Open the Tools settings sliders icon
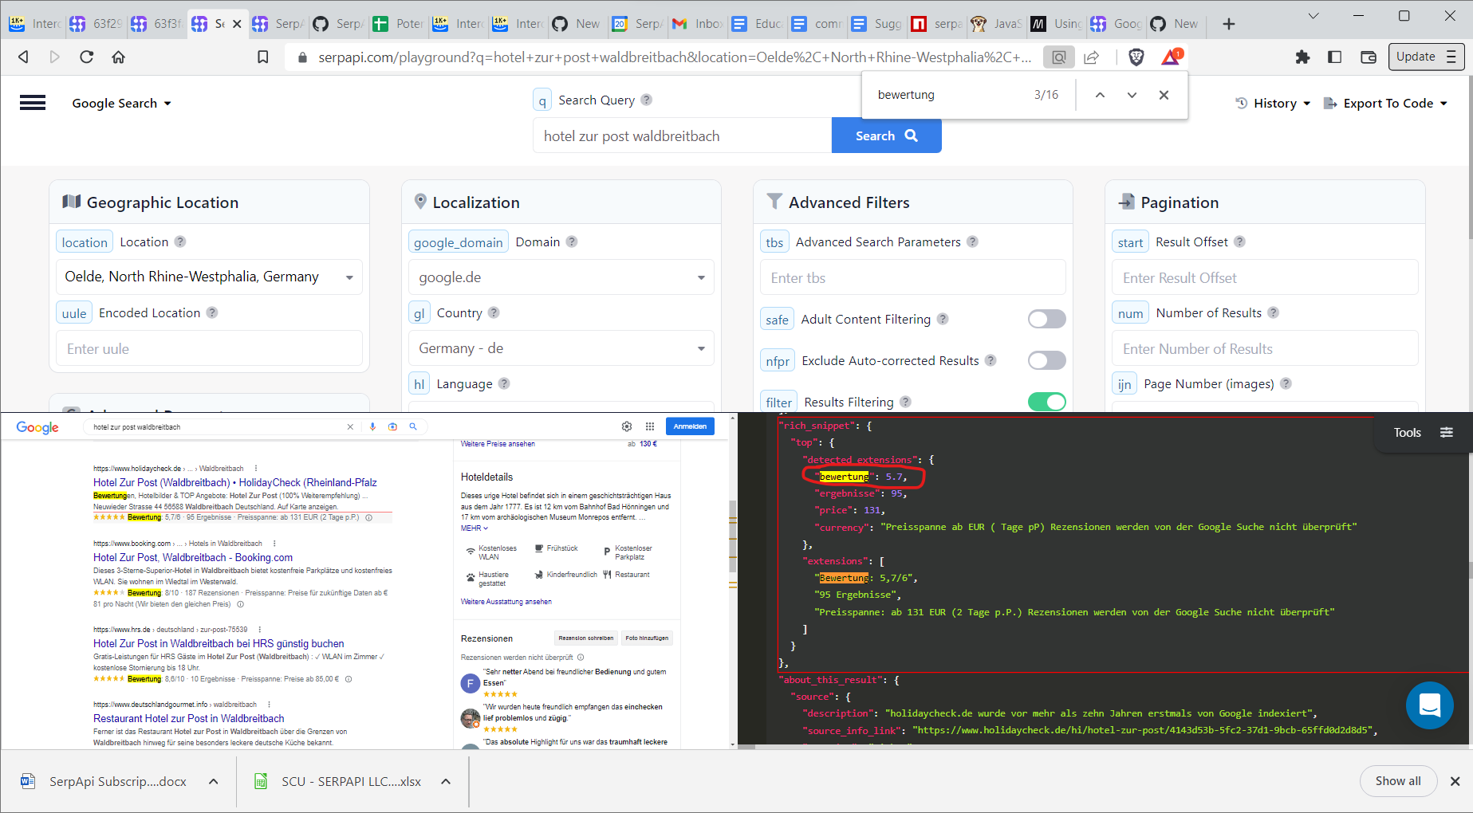The width and height of the screenshot is (1473, 813). (1447, 432)
